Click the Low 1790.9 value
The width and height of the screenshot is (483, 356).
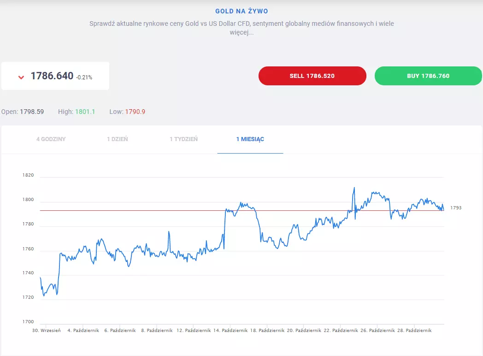pyautogui.click(x=135, y=112)
